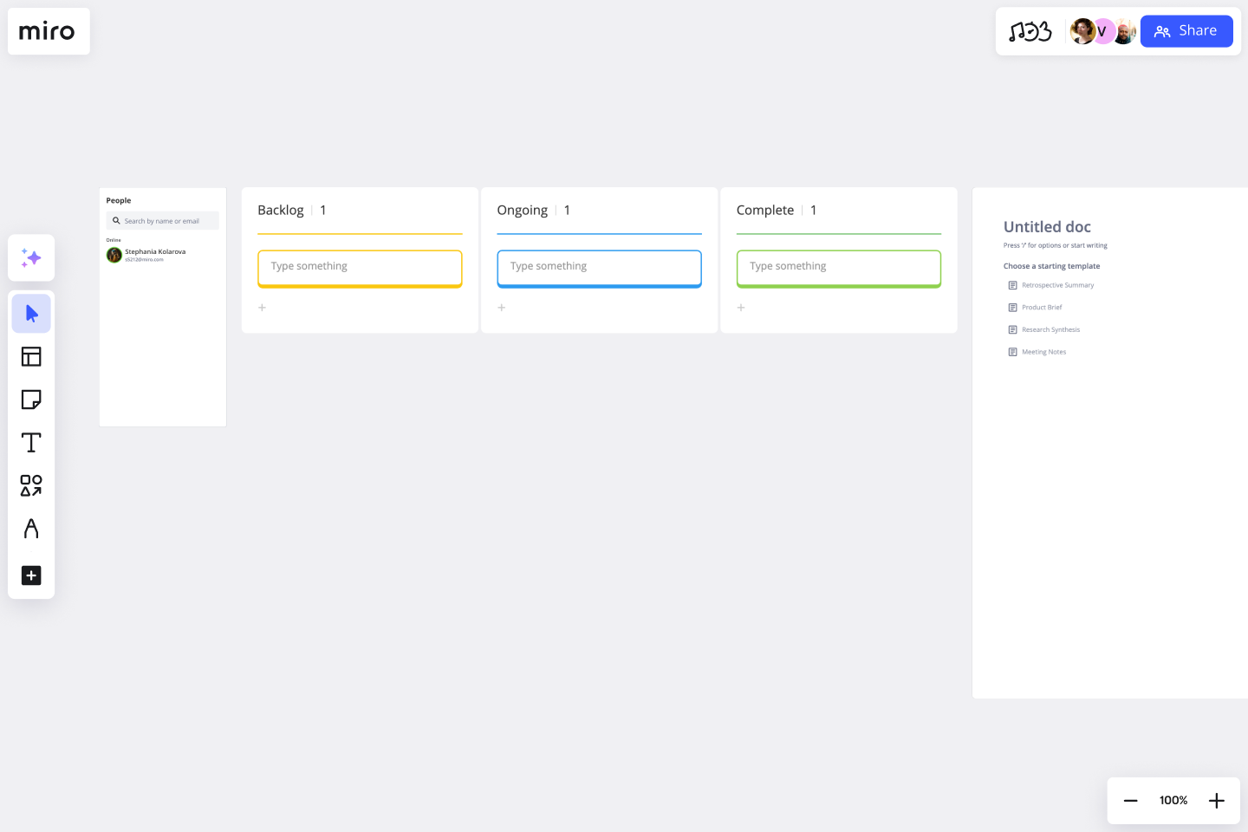Open the third collaborator avatar
The width and height of the screenshot is (1248, 832).
(1124, 31)
